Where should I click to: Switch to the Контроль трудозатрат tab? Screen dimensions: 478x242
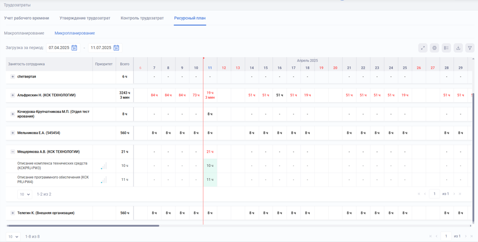[x=142, y=18]
